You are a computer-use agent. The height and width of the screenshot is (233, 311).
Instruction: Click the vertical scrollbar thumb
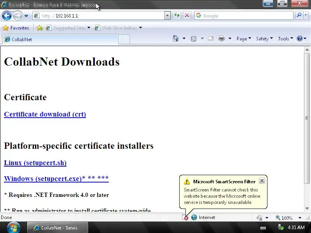pyautogui.click(x=307, y=118)
